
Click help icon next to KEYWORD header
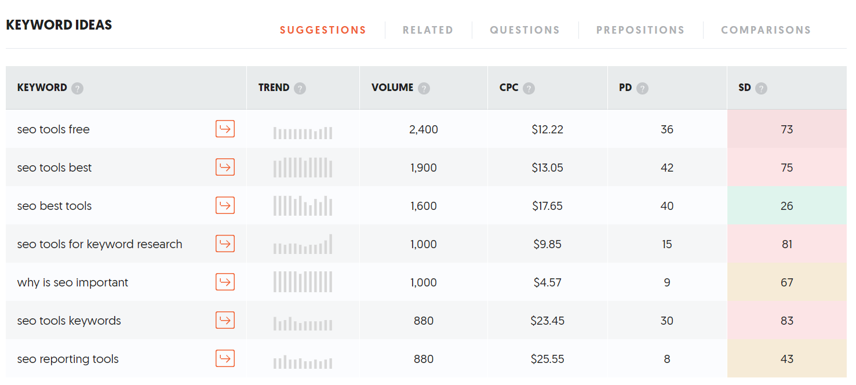(78, 89)
